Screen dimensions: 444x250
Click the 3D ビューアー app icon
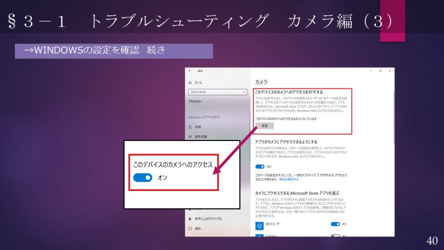(x=259, y=226)
